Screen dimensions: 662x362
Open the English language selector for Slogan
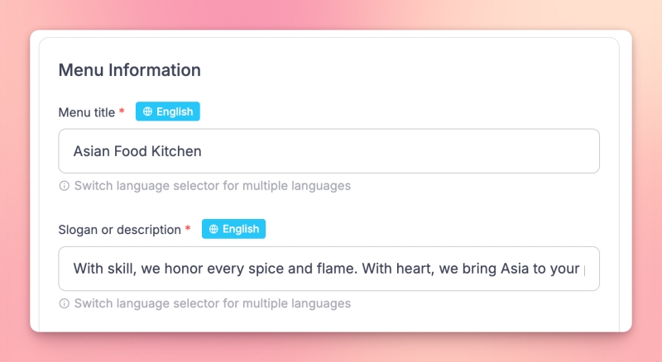pos(233,229)
